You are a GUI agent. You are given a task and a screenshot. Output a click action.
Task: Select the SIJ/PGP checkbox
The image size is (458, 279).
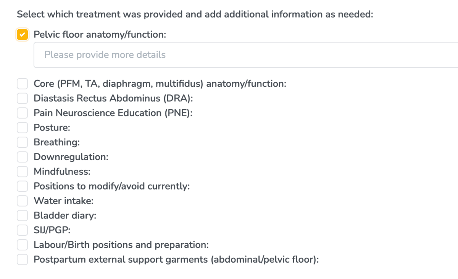pyautogui.click(x=22, y=230)
